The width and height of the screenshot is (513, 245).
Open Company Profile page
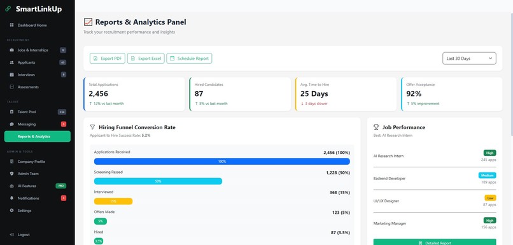point(38,162)
